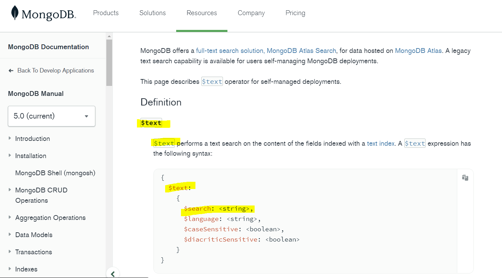Click $language: <string> code line
502x278 pixels.
click(222, 219)
